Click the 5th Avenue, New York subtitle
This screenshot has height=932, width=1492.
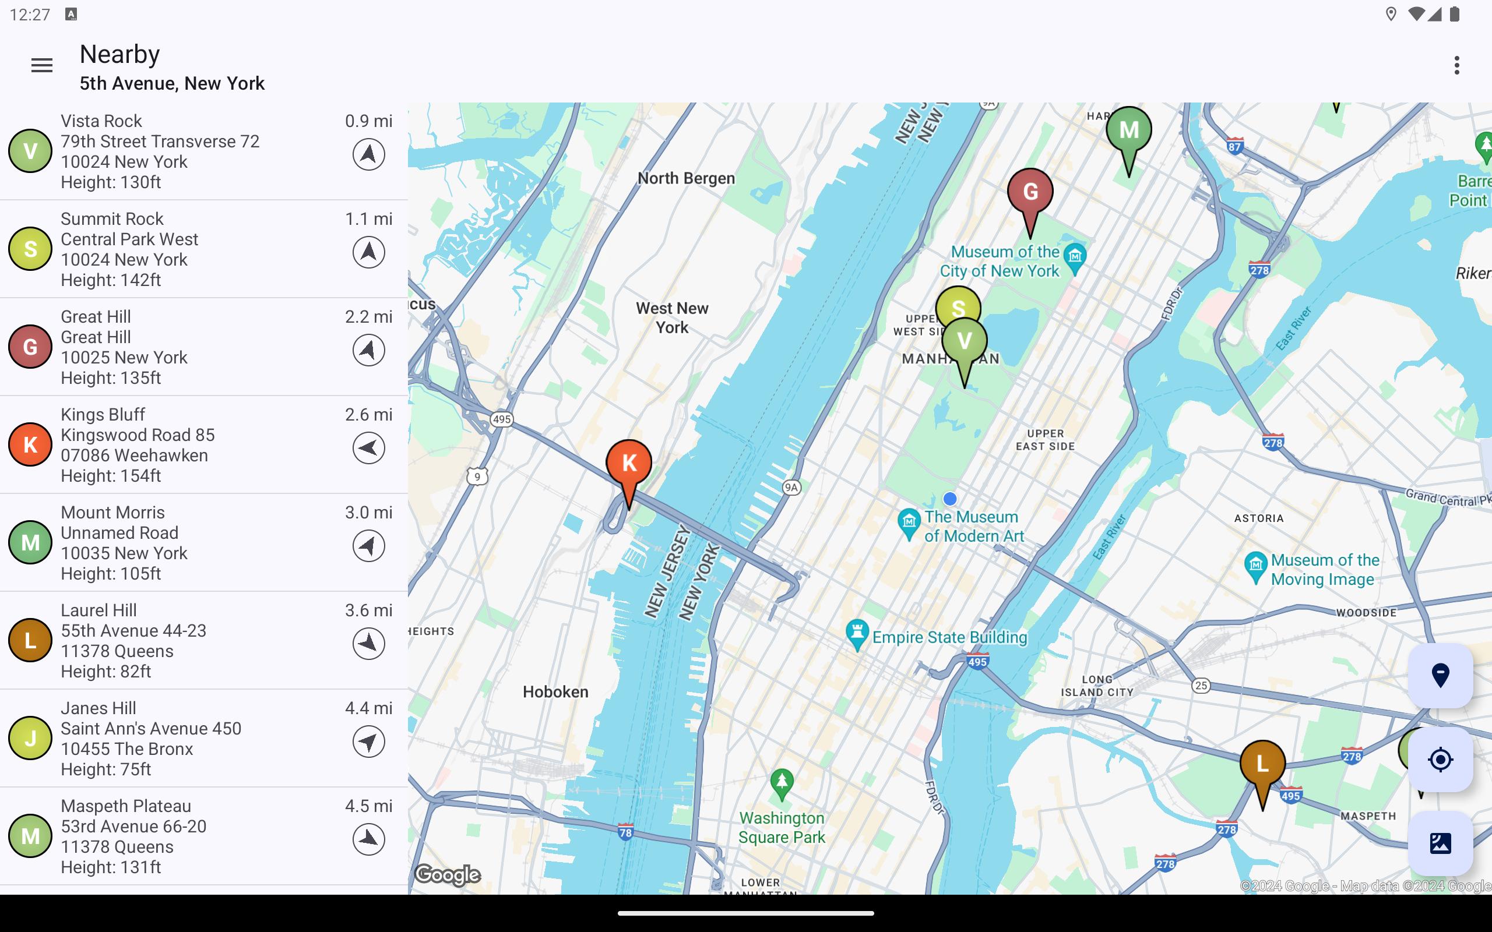click(172, 83)
